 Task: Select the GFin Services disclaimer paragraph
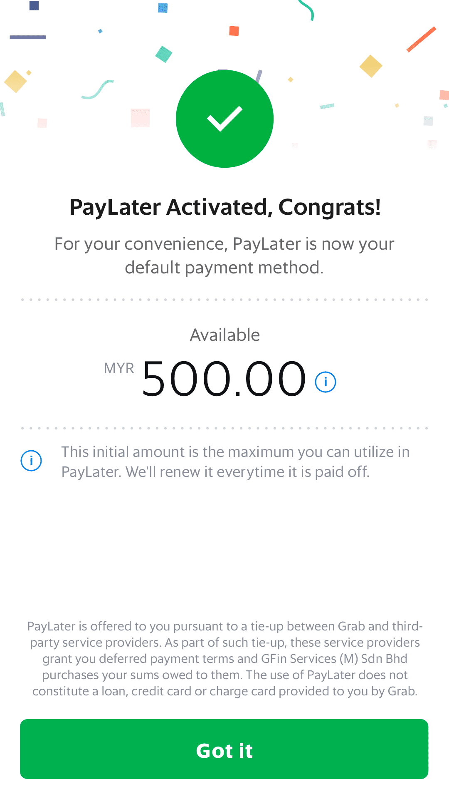pos(224,658)
